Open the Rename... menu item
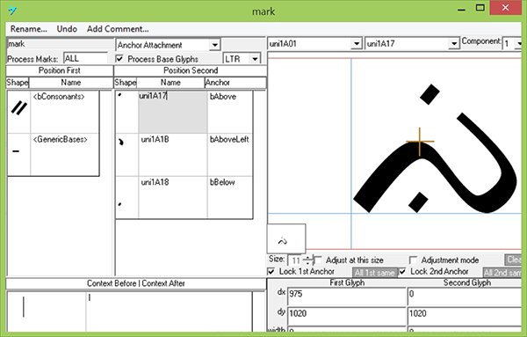 (x=29, y=29)
